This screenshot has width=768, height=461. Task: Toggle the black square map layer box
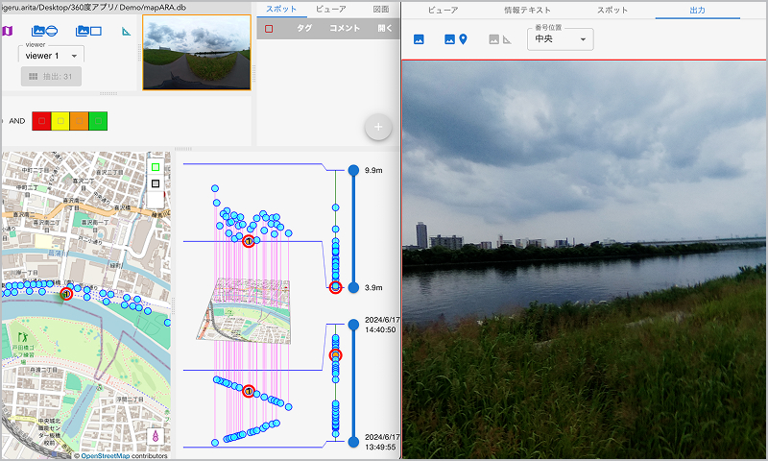pos(156,183)
